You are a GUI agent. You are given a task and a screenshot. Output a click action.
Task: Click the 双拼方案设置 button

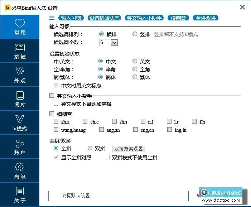[129, 149]
